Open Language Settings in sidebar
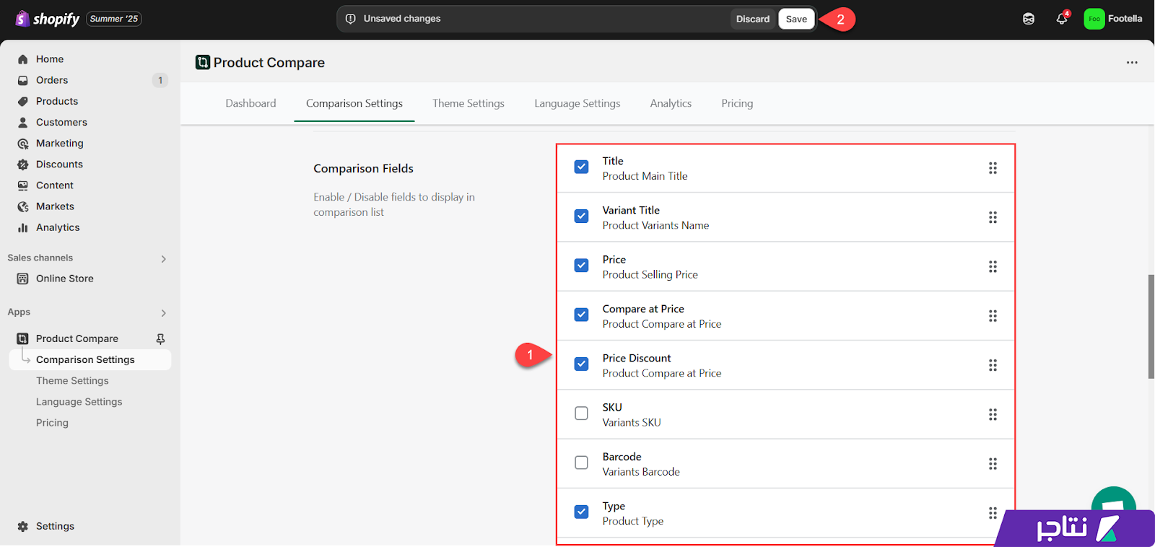Image resolution: width=1155 pixels, height=547 pixels. point(79,402)
